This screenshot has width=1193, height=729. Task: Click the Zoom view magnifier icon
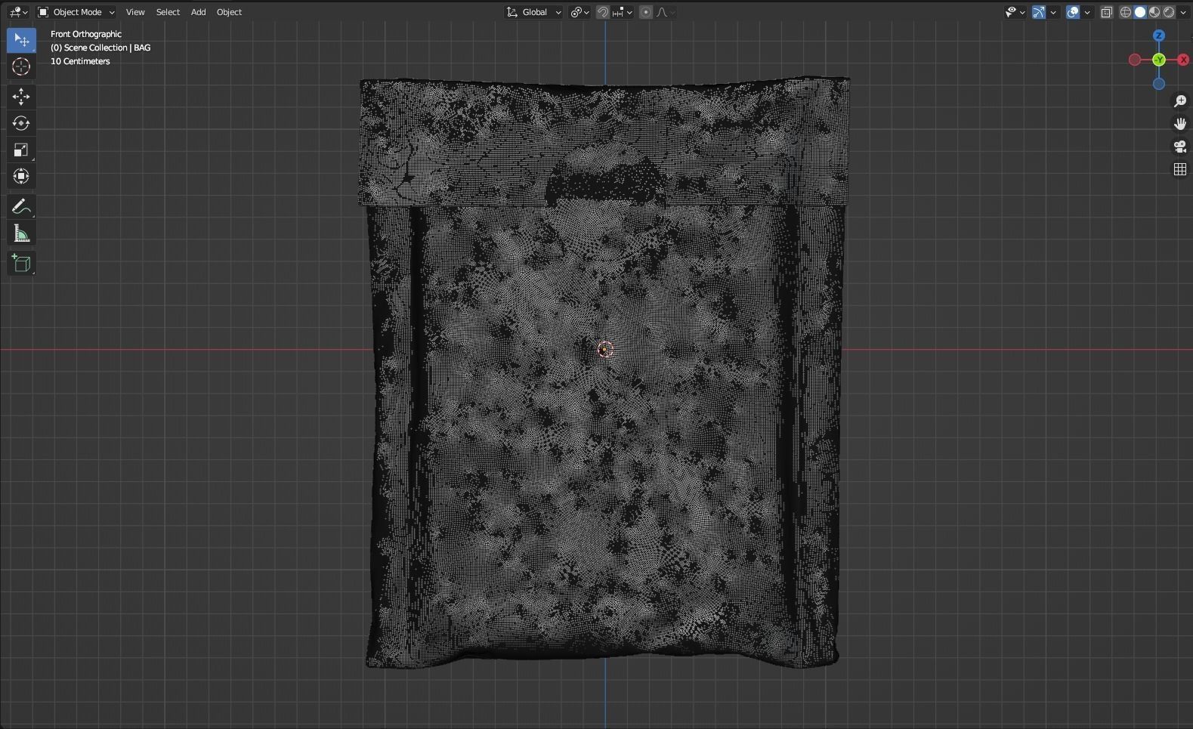pos(1180,101)
